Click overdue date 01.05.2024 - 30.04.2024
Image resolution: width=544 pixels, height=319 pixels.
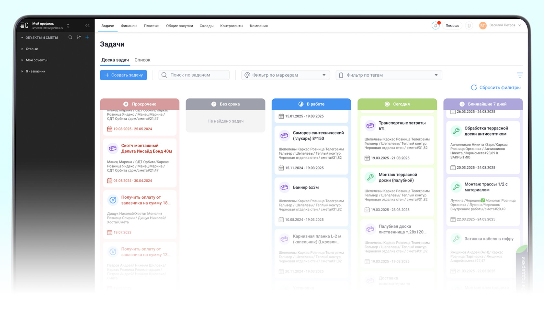[x=132, y=181]
